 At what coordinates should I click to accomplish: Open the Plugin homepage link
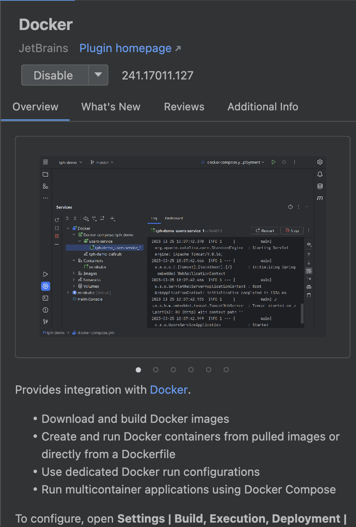point(130,49)
